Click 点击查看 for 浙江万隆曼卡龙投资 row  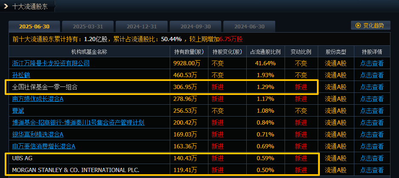(372, 63)
